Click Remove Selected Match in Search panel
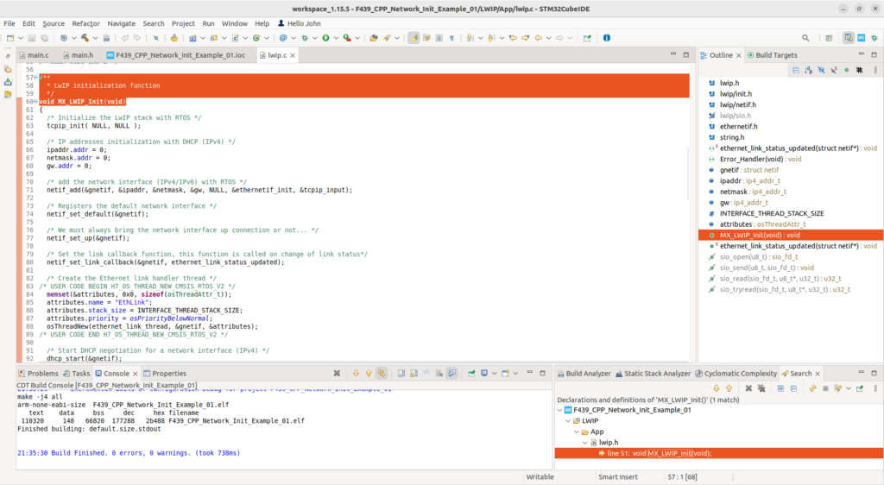 point(748,388)
